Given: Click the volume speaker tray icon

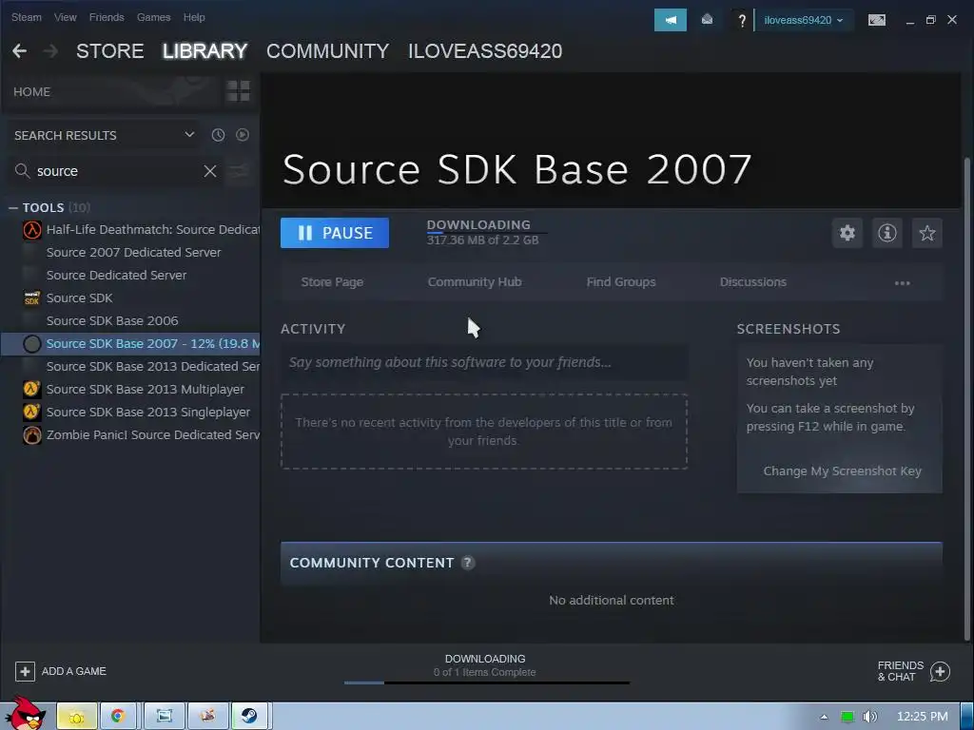Looking at the screenshot, I should click(x=869, y=717).
